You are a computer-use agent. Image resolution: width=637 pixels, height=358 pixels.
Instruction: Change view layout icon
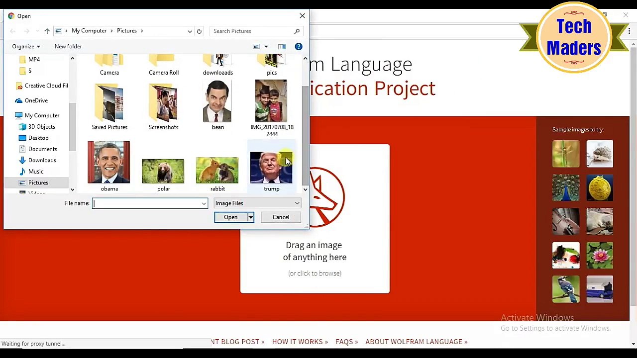[256, 46]
